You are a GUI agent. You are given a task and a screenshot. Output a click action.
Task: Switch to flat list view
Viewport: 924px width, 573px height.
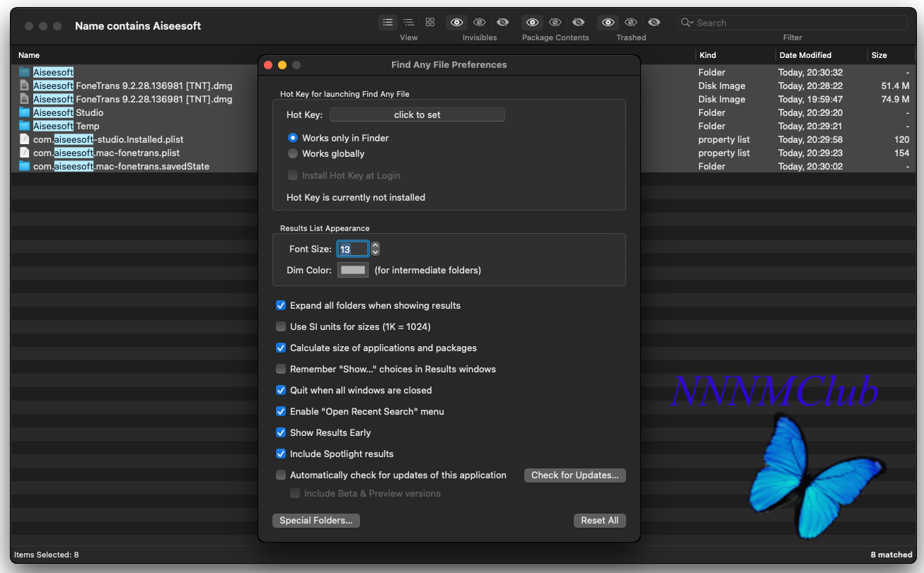pos(388,23)
